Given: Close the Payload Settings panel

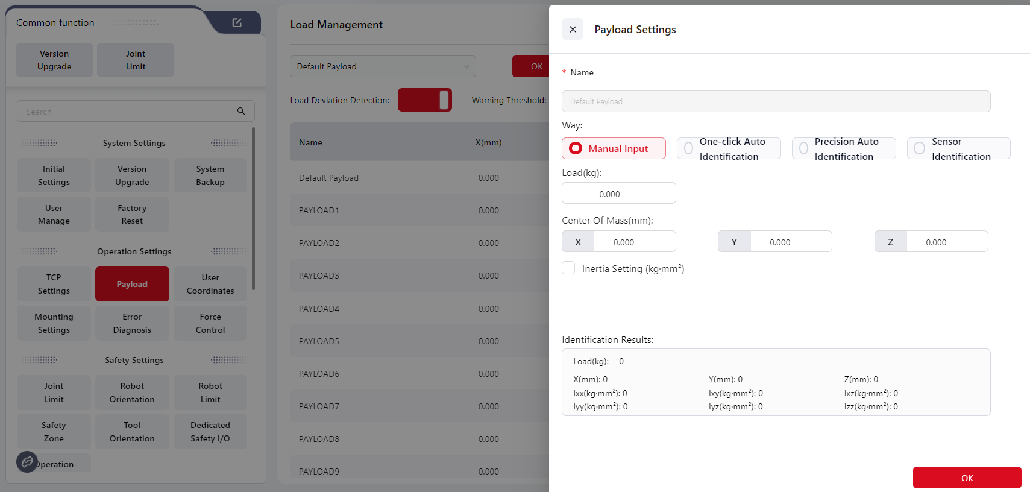Looking at the screenshot, I should click(573, 30).
